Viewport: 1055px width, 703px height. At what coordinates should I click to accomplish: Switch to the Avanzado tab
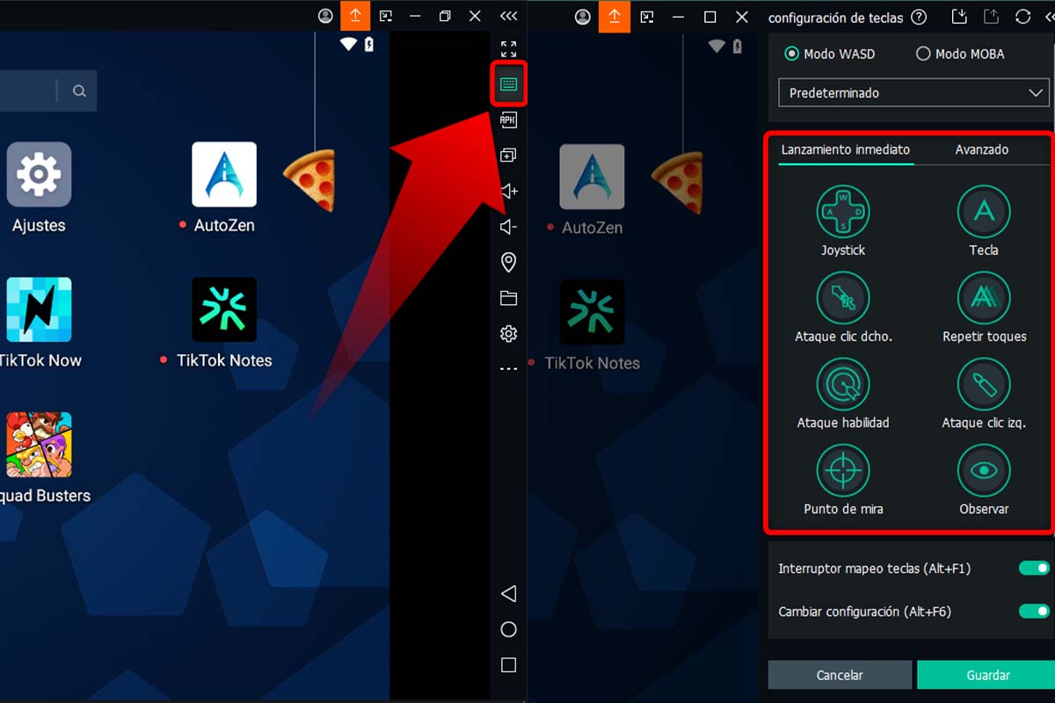(x=981, y=149)
